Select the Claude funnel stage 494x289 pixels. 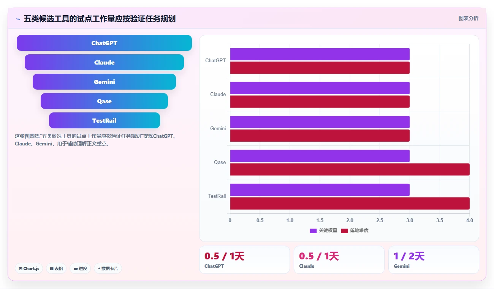(104, 62)
